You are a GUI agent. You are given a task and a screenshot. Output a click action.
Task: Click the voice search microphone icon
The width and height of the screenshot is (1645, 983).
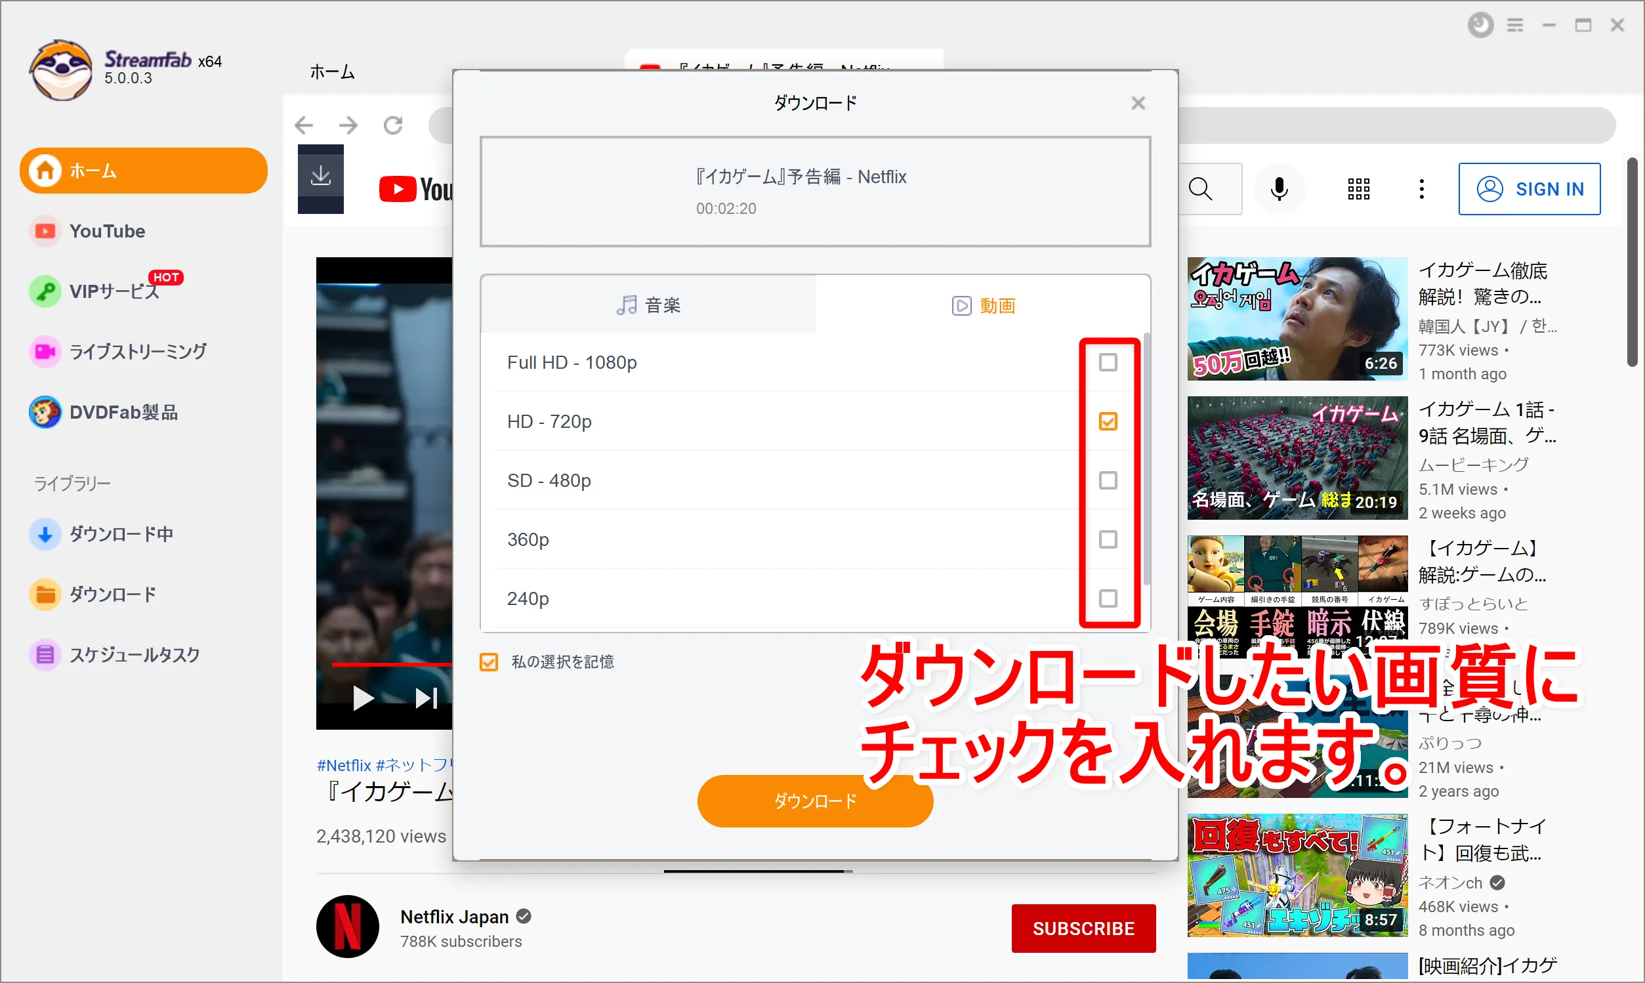click(x=1280, y=190)
